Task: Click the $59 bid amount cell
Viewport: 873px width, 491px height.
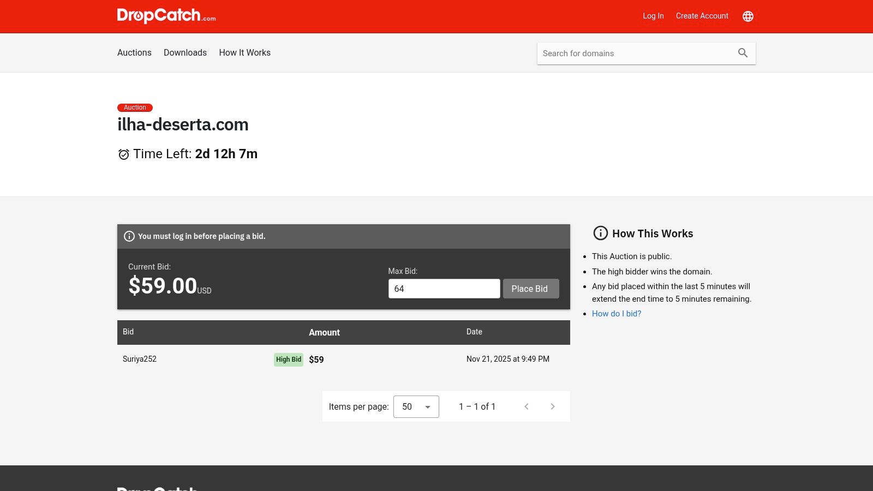Action: coord(316,360)
